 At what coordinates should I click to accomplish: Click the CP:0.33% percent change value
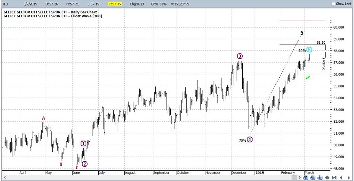[158, 4]
